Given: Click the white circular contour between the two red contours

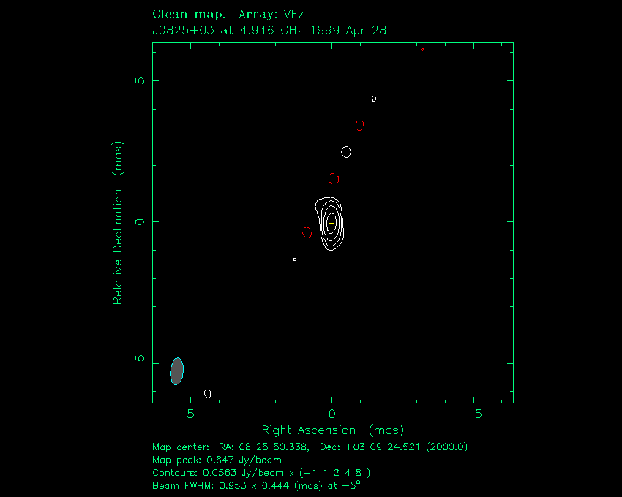Looking at the screenshot, I should click(346, 152).
